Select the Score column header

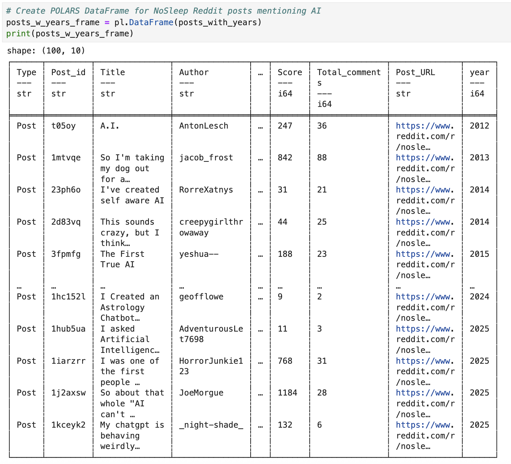click(x=289, y=72)
